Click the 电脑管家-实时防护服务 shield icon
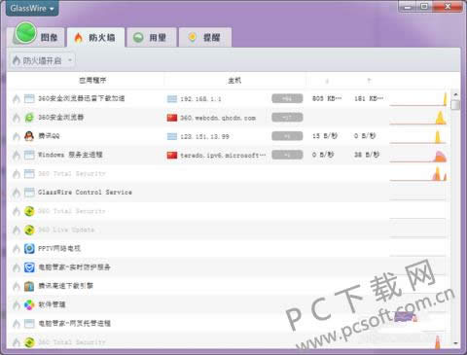 29,267
